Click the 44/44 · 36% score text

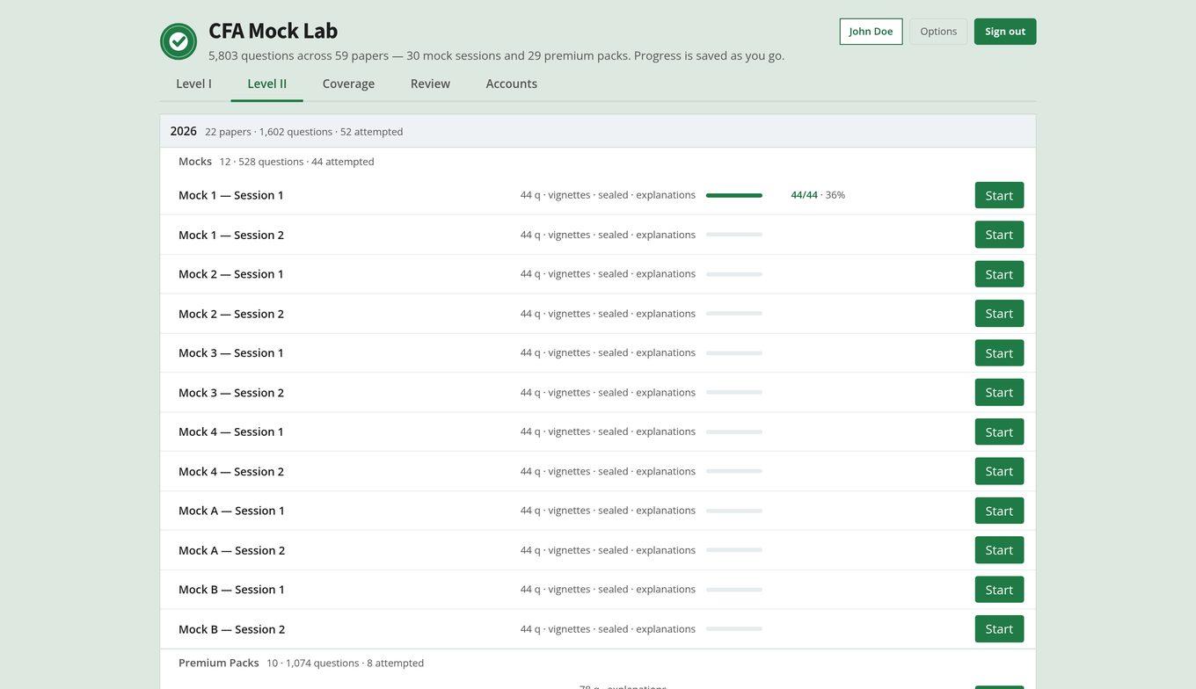[818, 195]
